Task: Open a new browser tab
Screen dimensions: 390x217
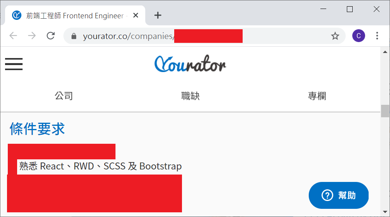Action: 158,16
